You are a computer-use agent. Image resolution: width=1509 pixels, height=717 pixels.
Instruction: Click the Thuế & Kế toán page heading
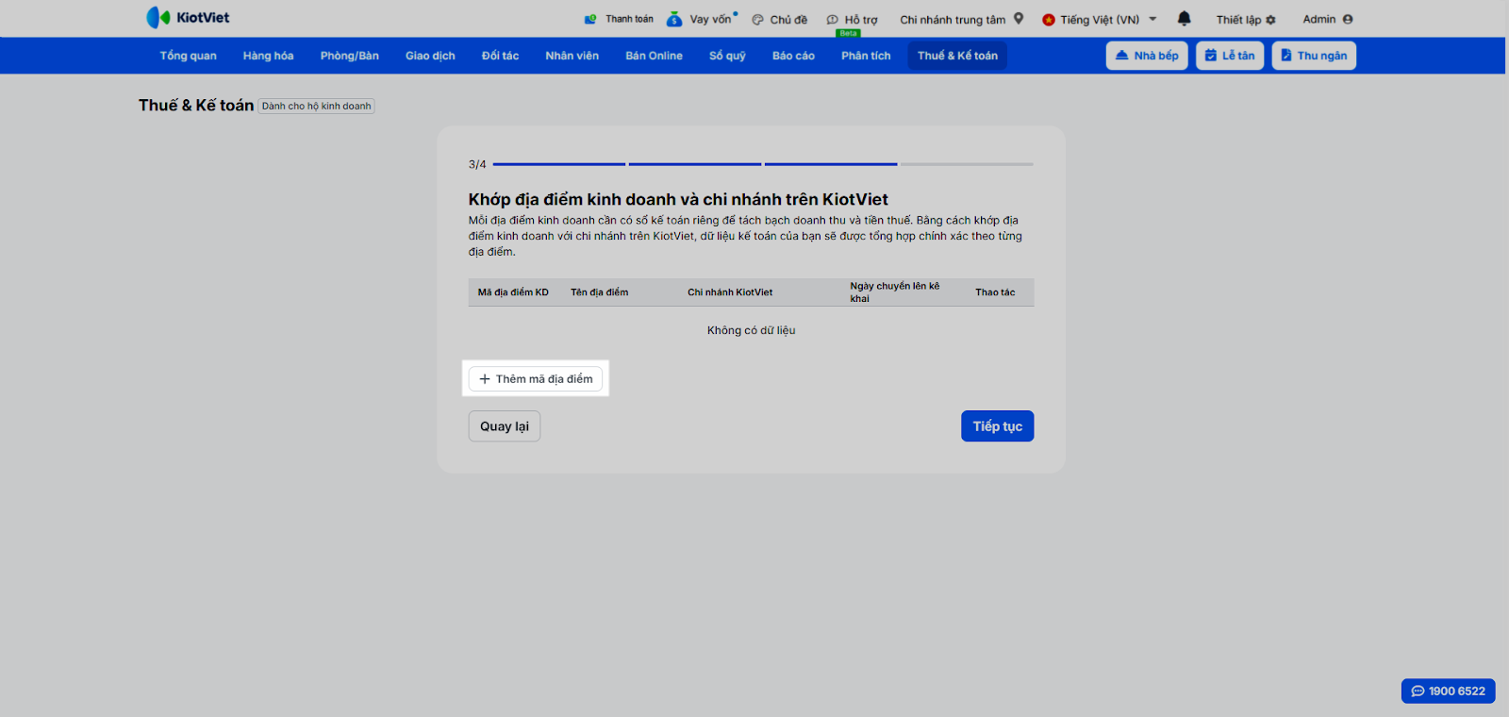point(196,106)
